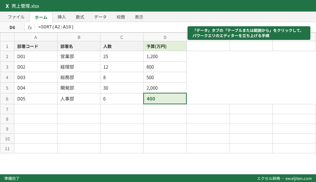Select row 5 header

(x=7, y=88)
